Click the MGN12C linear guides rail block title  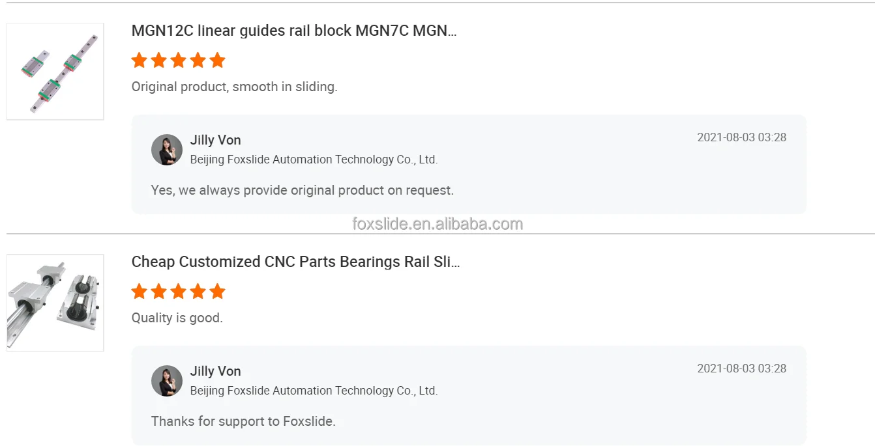click(293, 31)
